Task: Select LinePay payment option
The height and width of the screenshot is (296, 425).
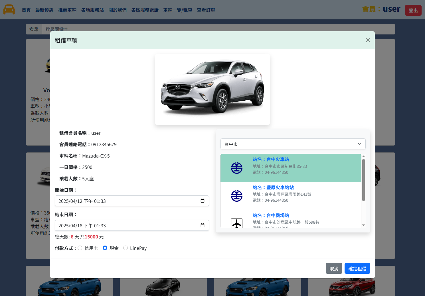Action: click(x=126, y=248)
